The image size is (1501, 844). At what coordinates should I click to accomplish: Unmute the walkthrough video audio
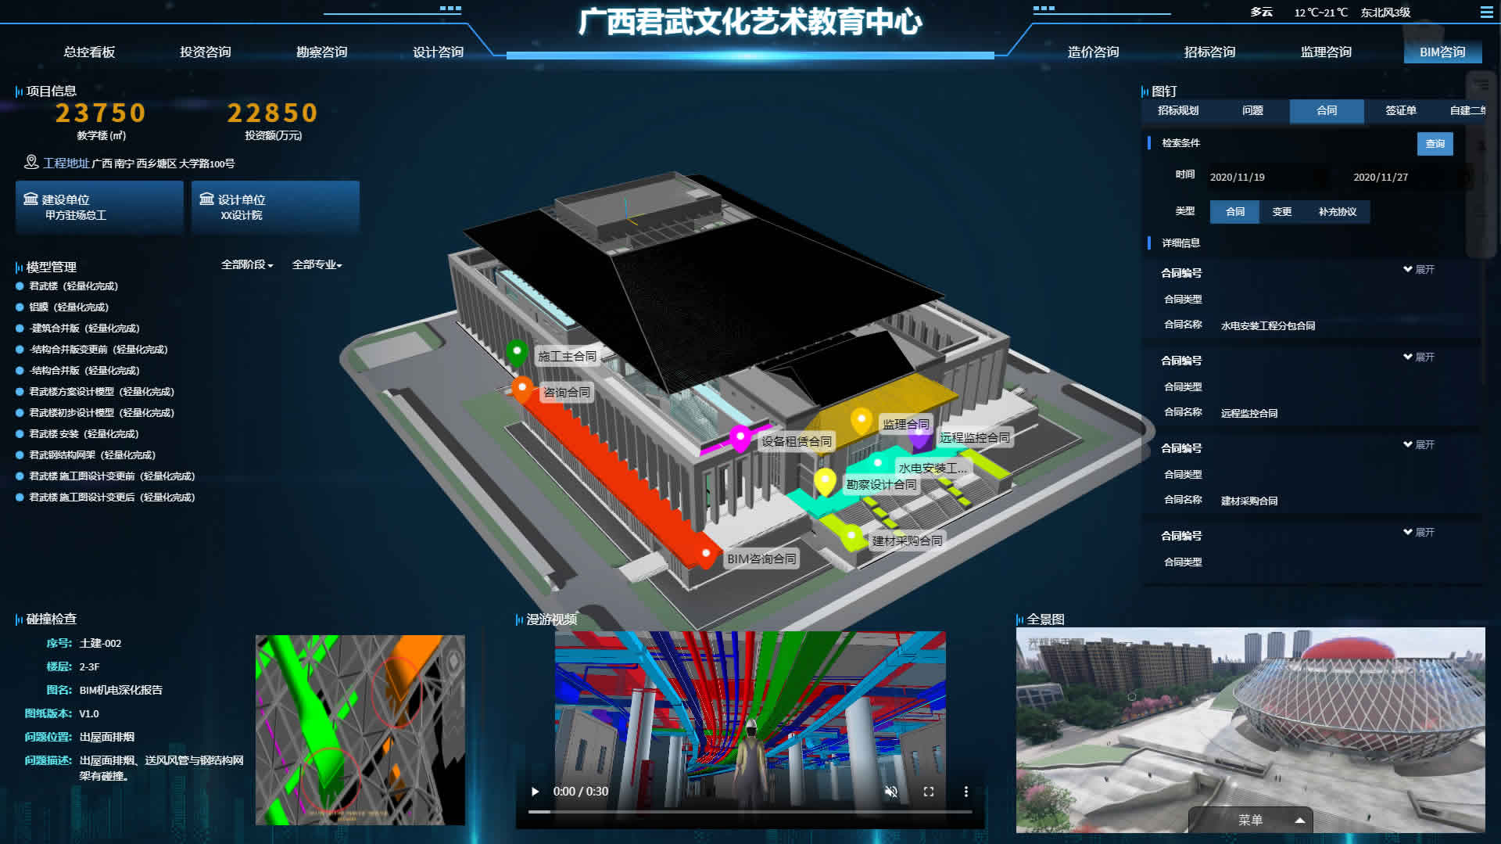click(x=890, y=792)
